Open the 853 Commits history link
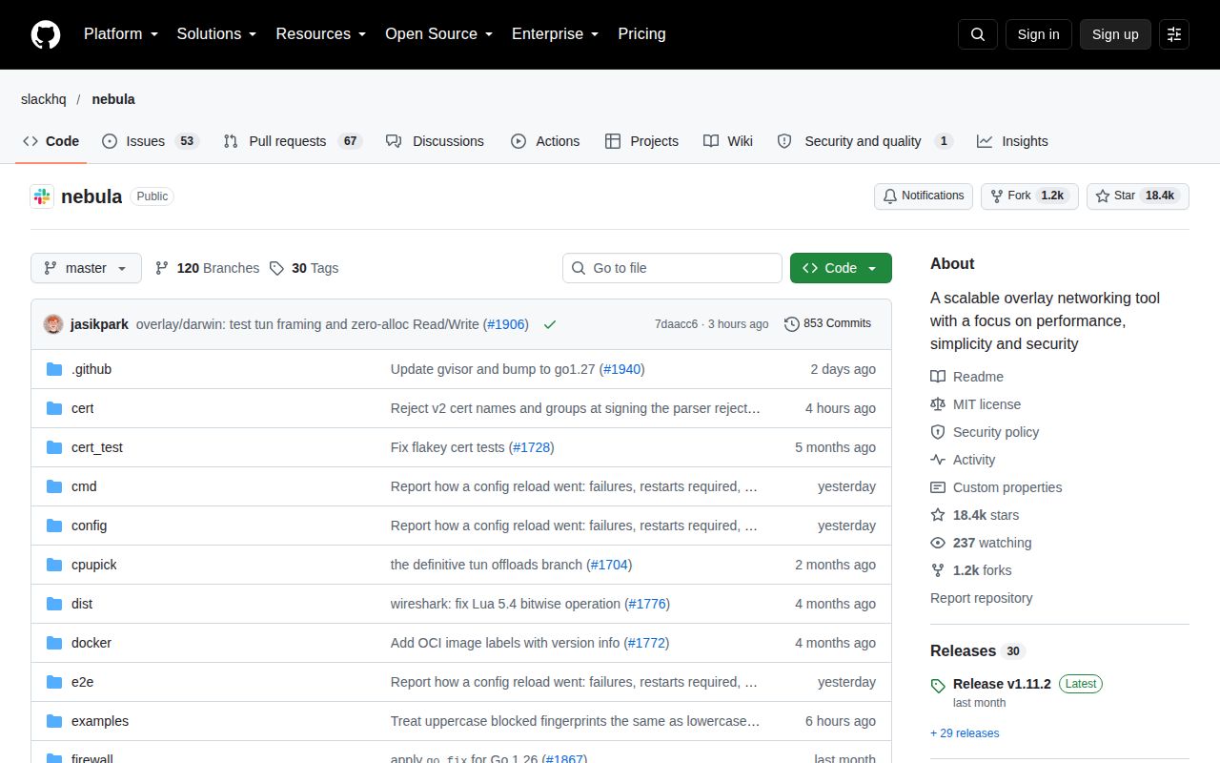This screenshot has height=763, width=1220. [x=827, y=323]
